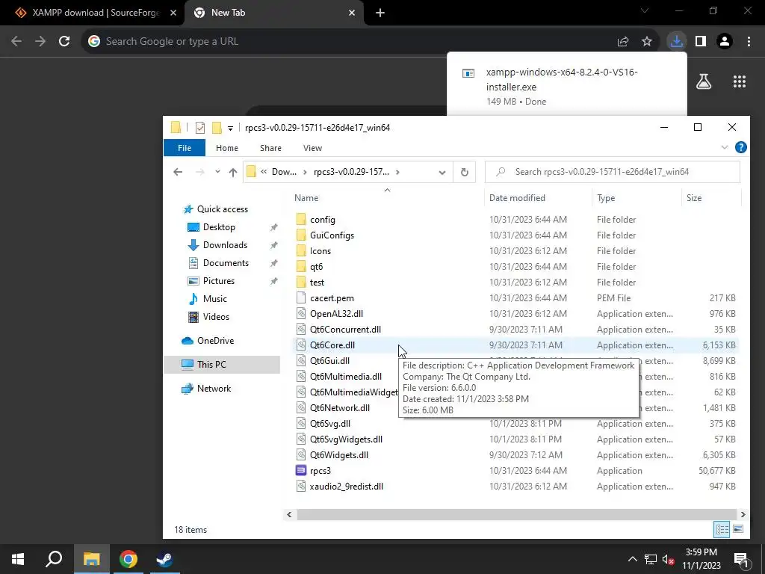Switch to details view layout icon
The image size is (765, 574).
tap(722, 529)
